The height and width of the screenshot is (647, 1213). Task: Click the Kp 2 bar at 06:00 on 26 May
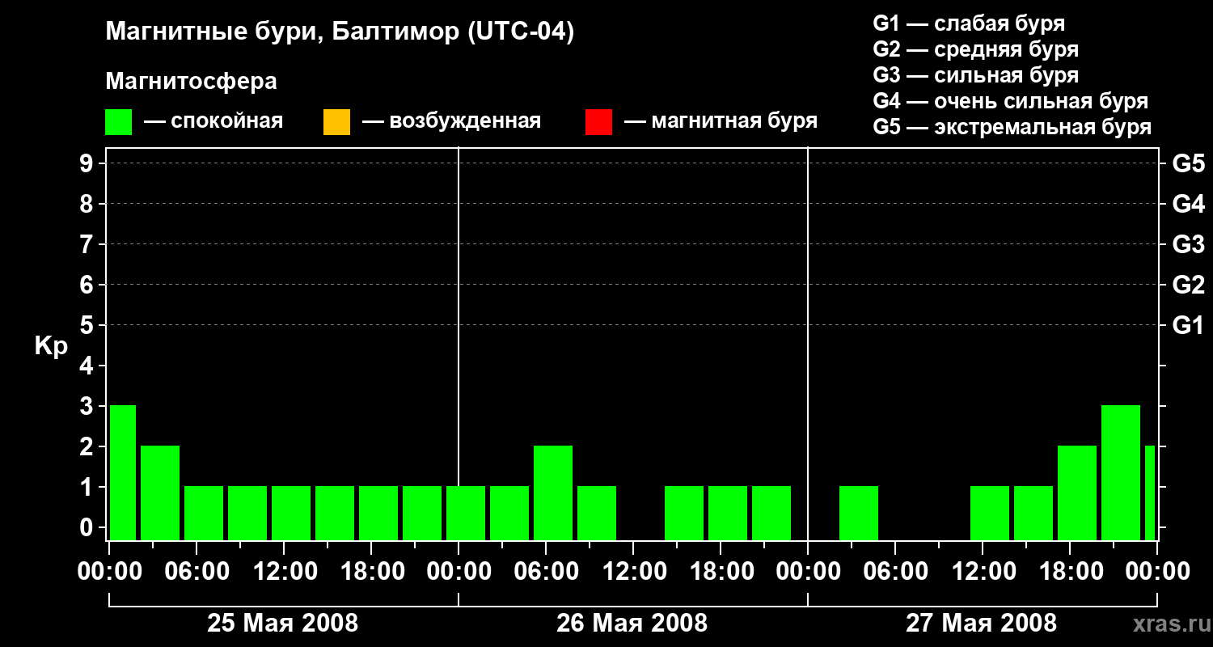click(553, 493)
